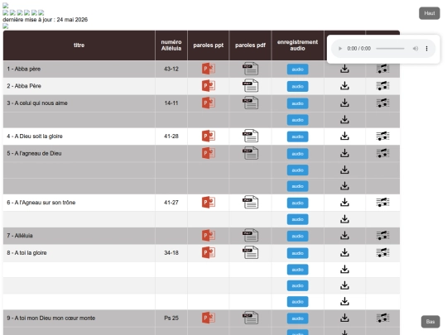
Task: Download audio for 7 - Alléluia
Action: coord(344,236)
